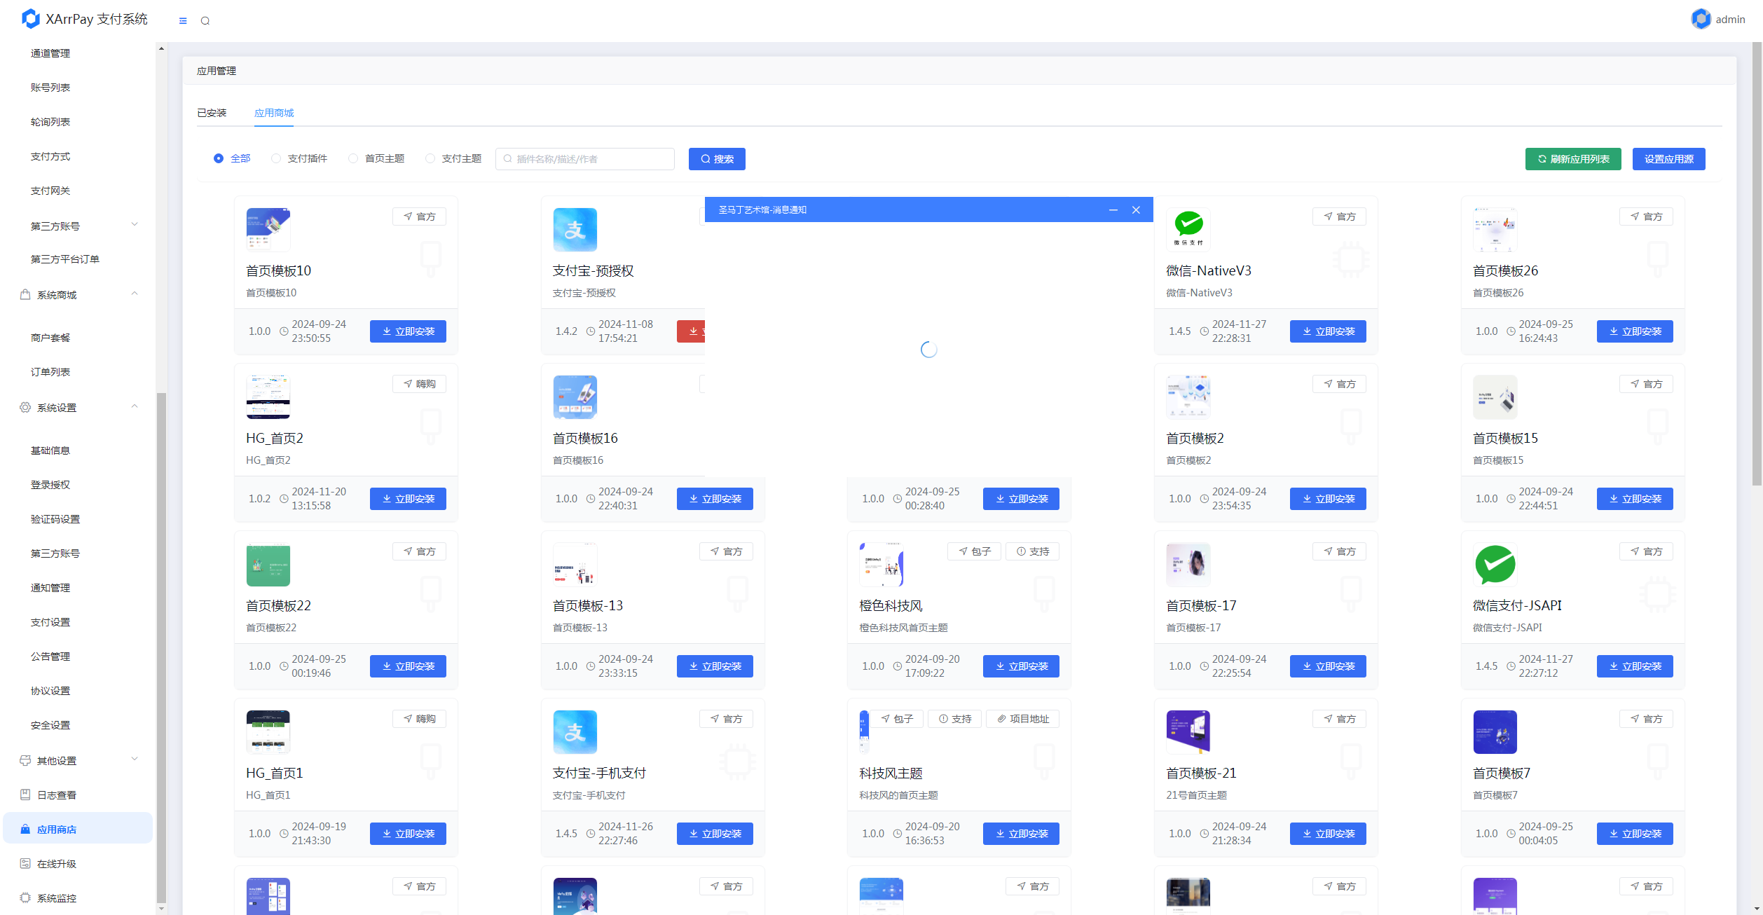
Task: Switch to the 已安装 tab
Action: (212, 113)
